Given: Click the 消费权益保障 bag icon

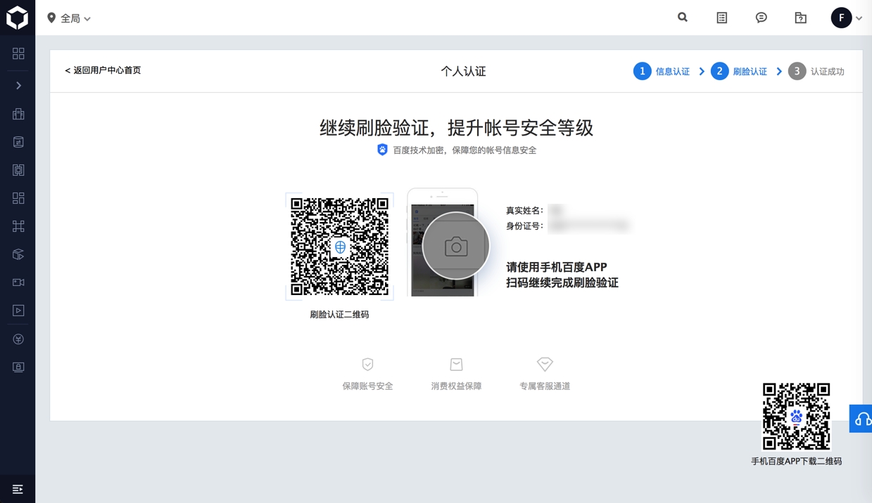Looking at the screenshot, I should point(456,364).
